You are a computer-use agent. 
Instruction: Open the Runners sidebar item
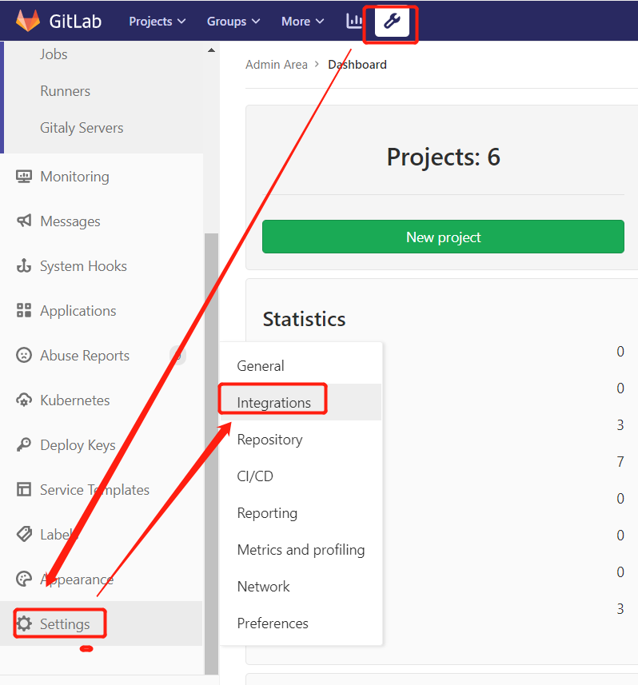65,91
